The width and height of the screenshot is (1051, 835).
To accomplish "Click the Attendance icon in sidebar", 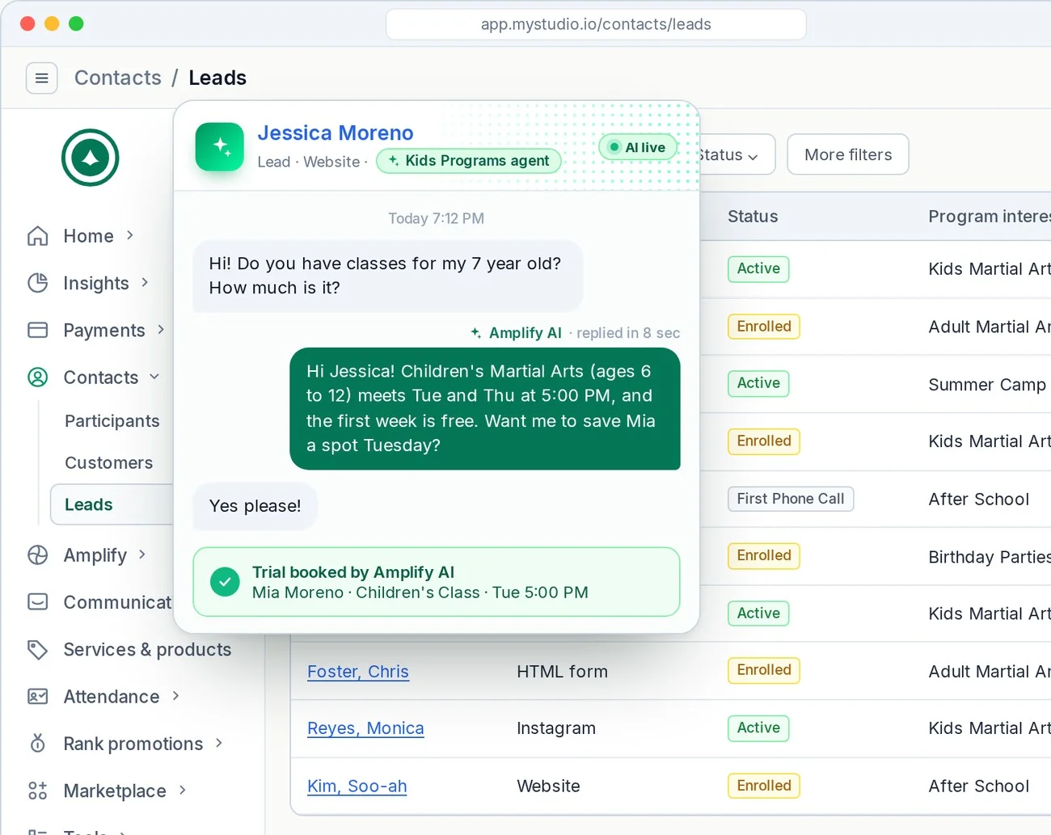I will coord(38,697).
